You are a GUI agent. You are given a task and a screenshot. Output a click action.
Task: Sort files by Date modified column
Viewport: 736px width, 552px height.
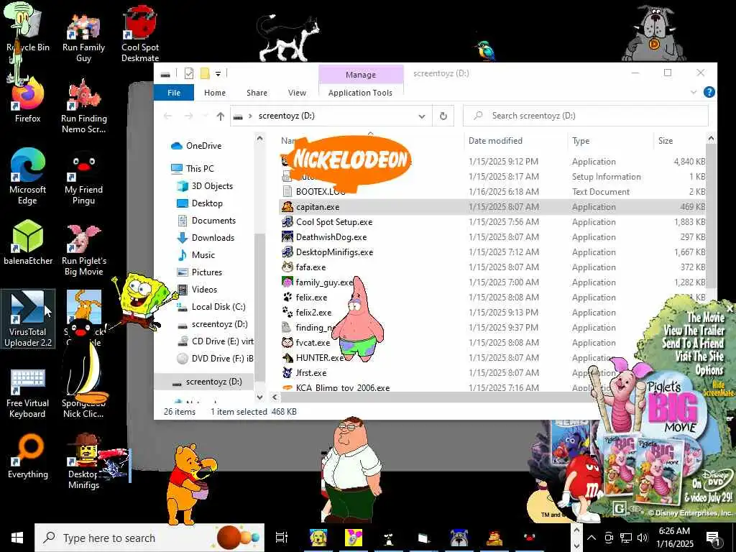point(495,140)
